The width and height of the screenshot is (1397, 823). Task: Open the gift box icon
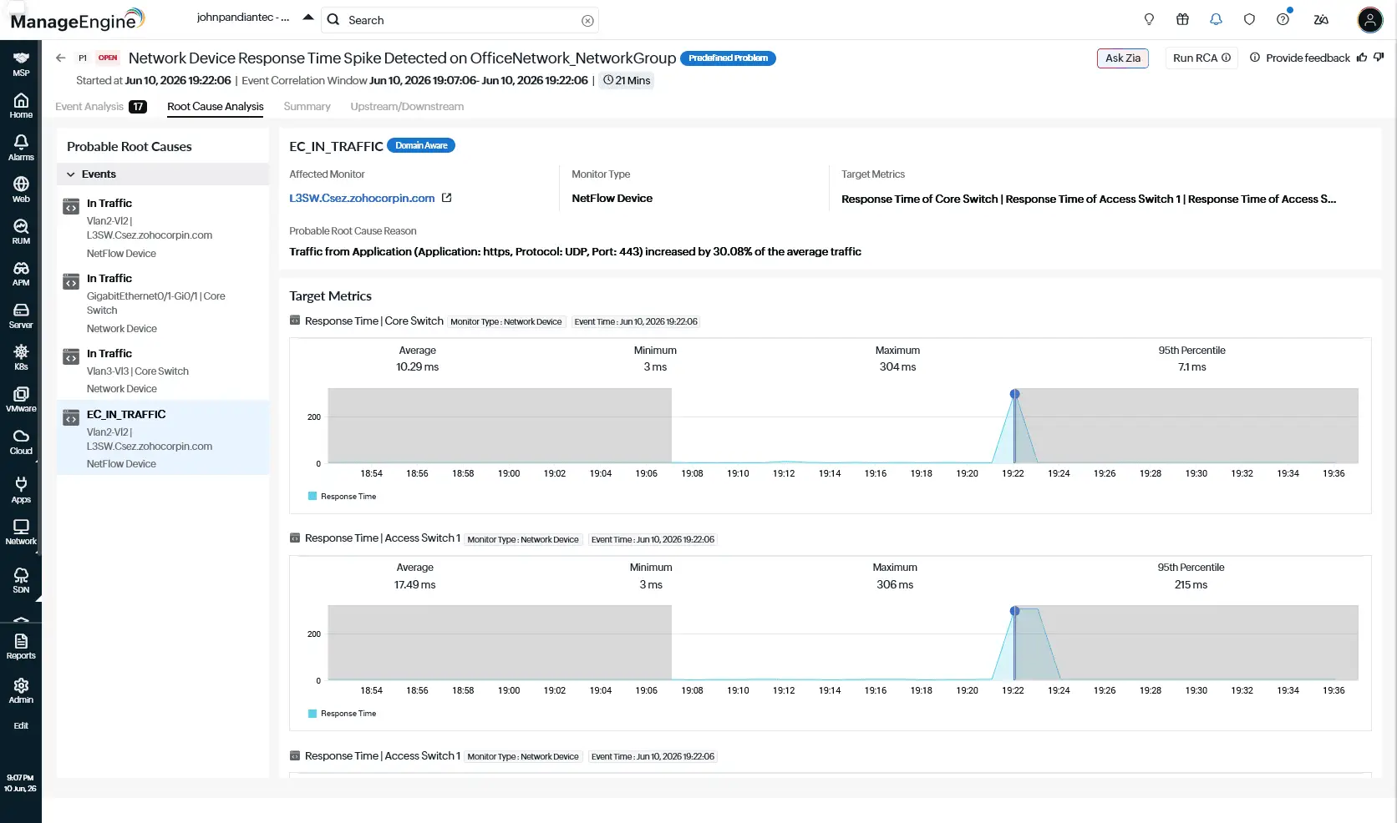(1182, 19)
